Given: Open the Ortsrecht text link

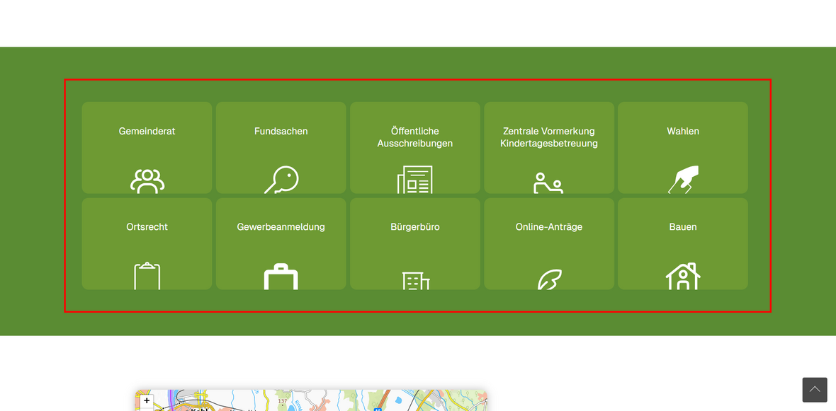Looking at the screenshot, I should coord(147,227).
